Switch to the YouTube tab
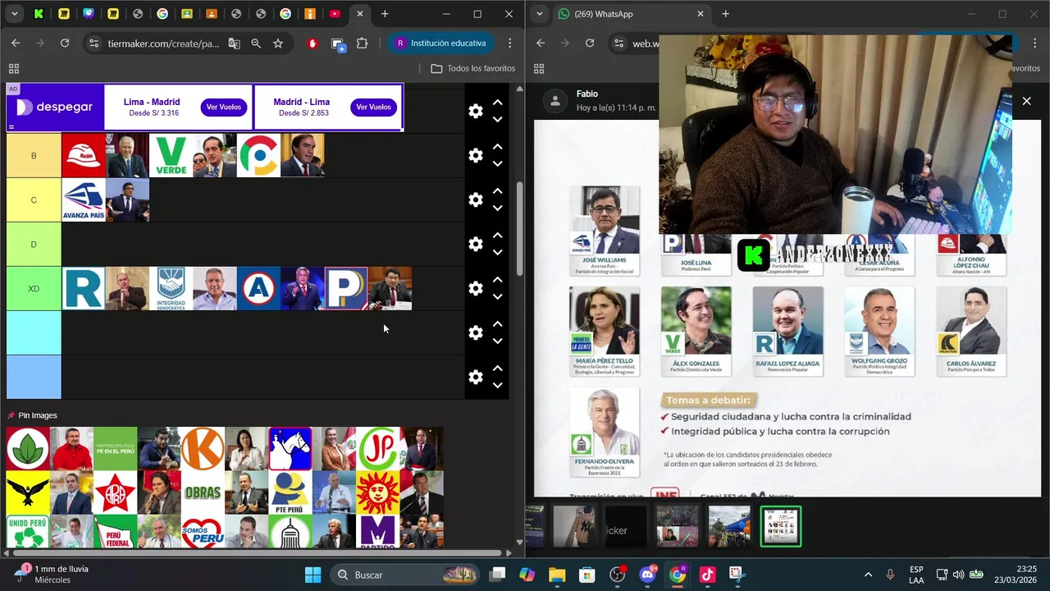The image size is (1050, 591). [x=334, y=14]
